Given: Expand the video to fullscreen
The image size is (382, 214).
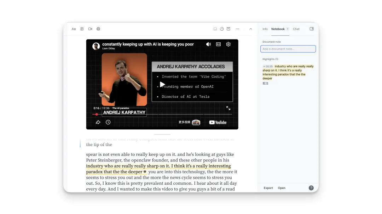Looking at the screenshot, I should pyautogui.click(x=228, y=108).
